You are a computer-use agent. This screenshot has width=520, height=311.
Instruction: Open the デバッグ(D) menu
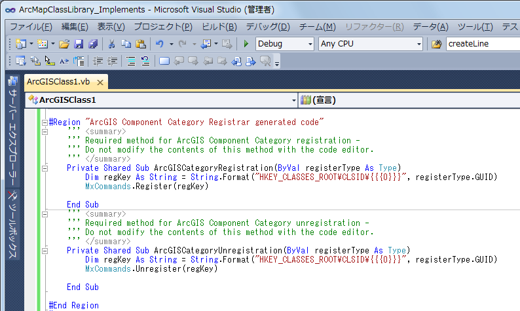[268, 27]
